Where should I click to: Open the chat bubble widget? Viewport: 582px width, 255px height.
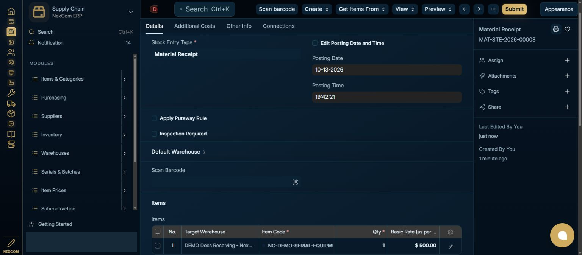pyautogui.click(x=562, y=235)
